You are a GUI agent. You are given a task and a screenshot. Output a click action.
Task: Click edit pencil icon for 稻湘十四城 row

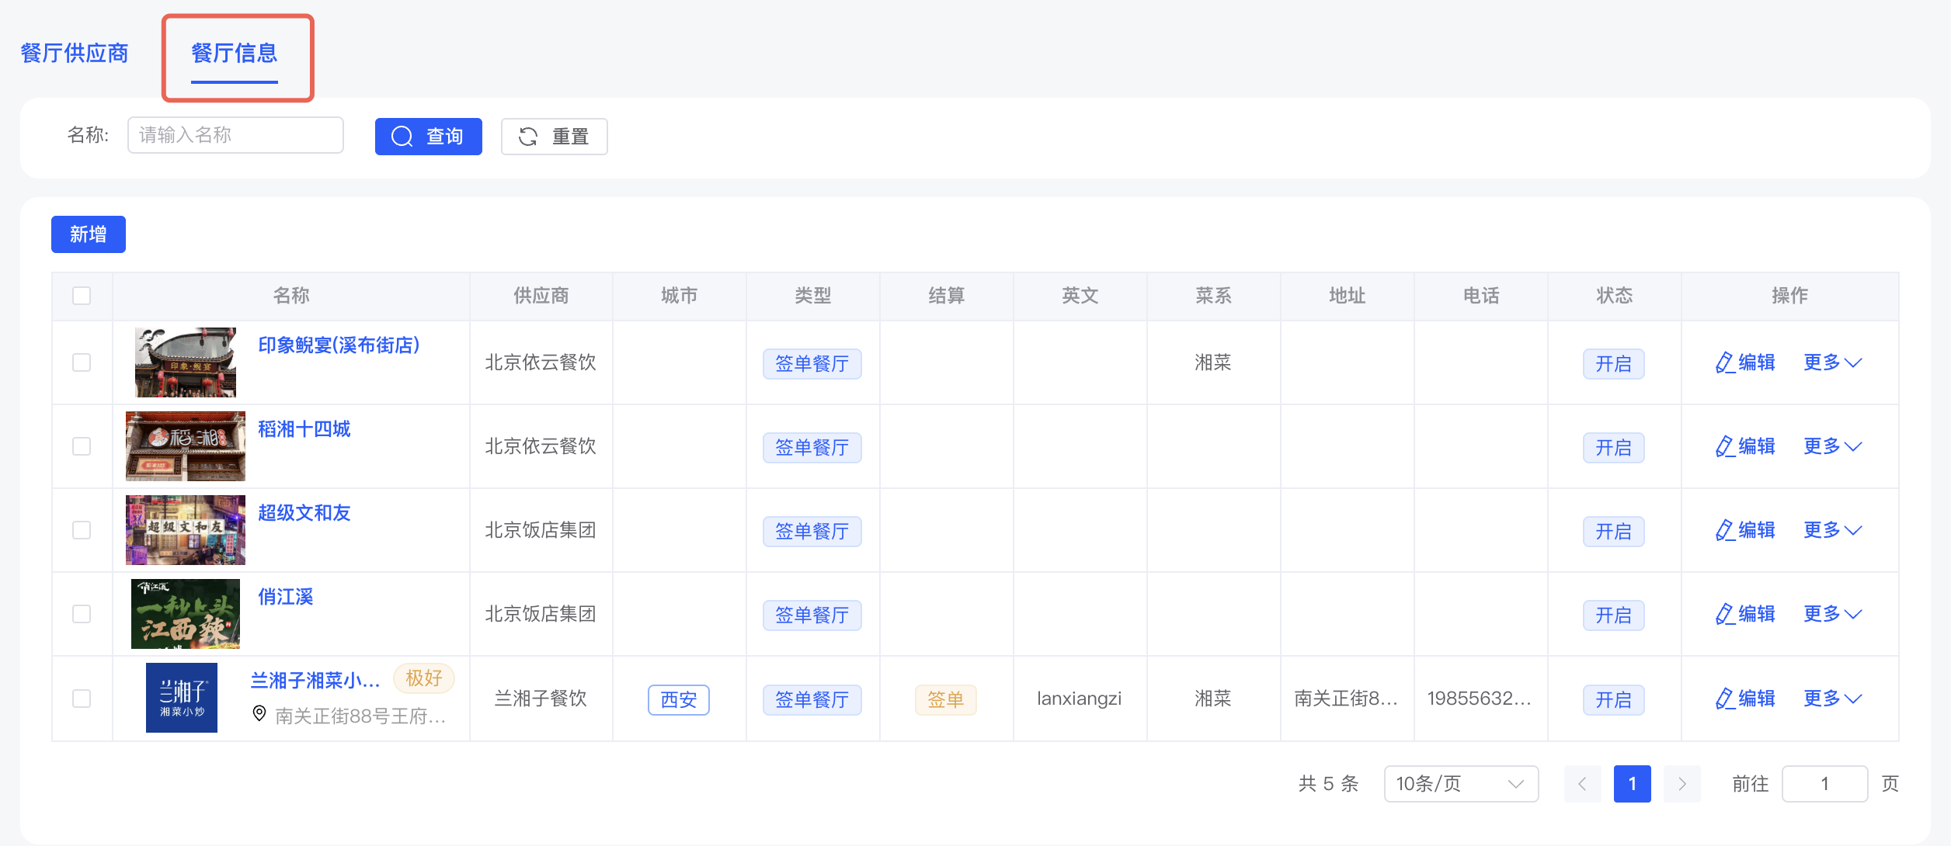click(x=1724, y=446)
